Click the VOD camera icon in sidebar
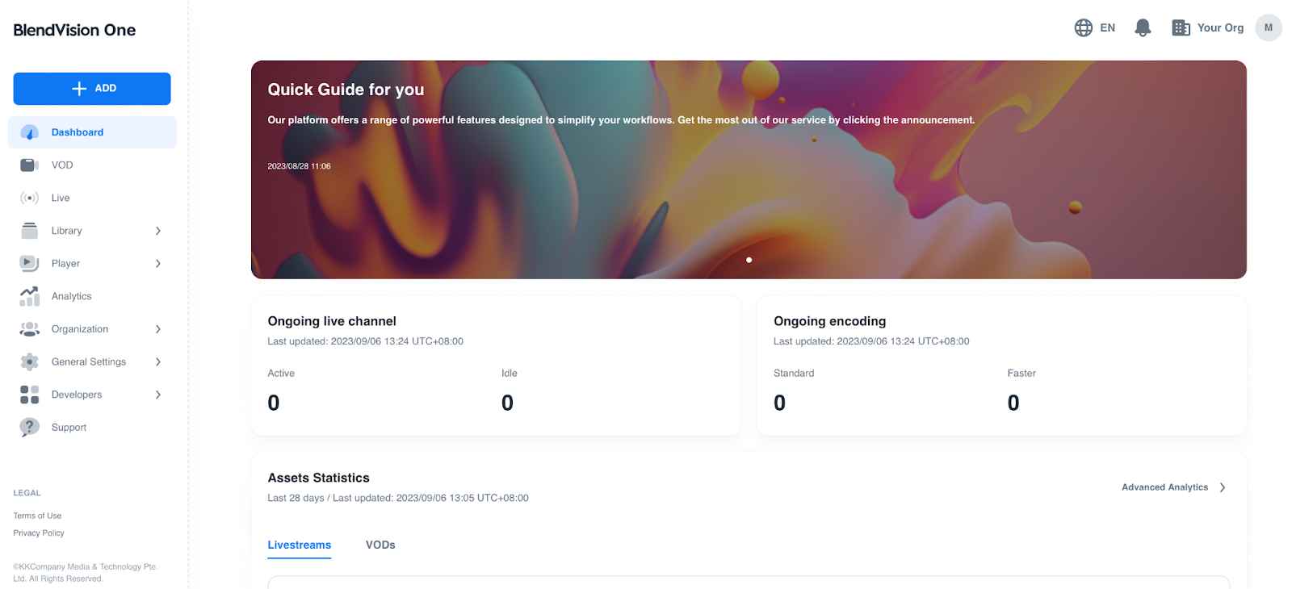 pos(30,165)
